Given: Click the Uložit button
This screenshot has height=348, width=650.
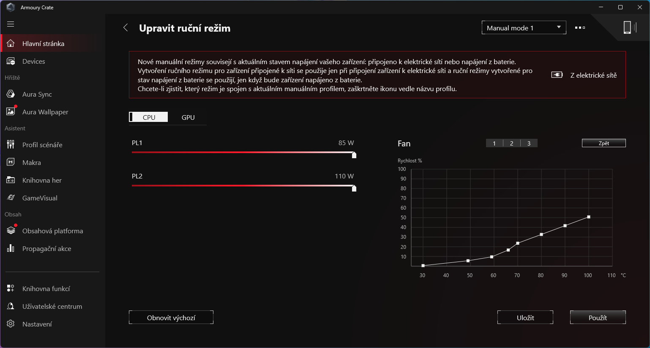Looking at the screenshot, I should tap(525, 318).
